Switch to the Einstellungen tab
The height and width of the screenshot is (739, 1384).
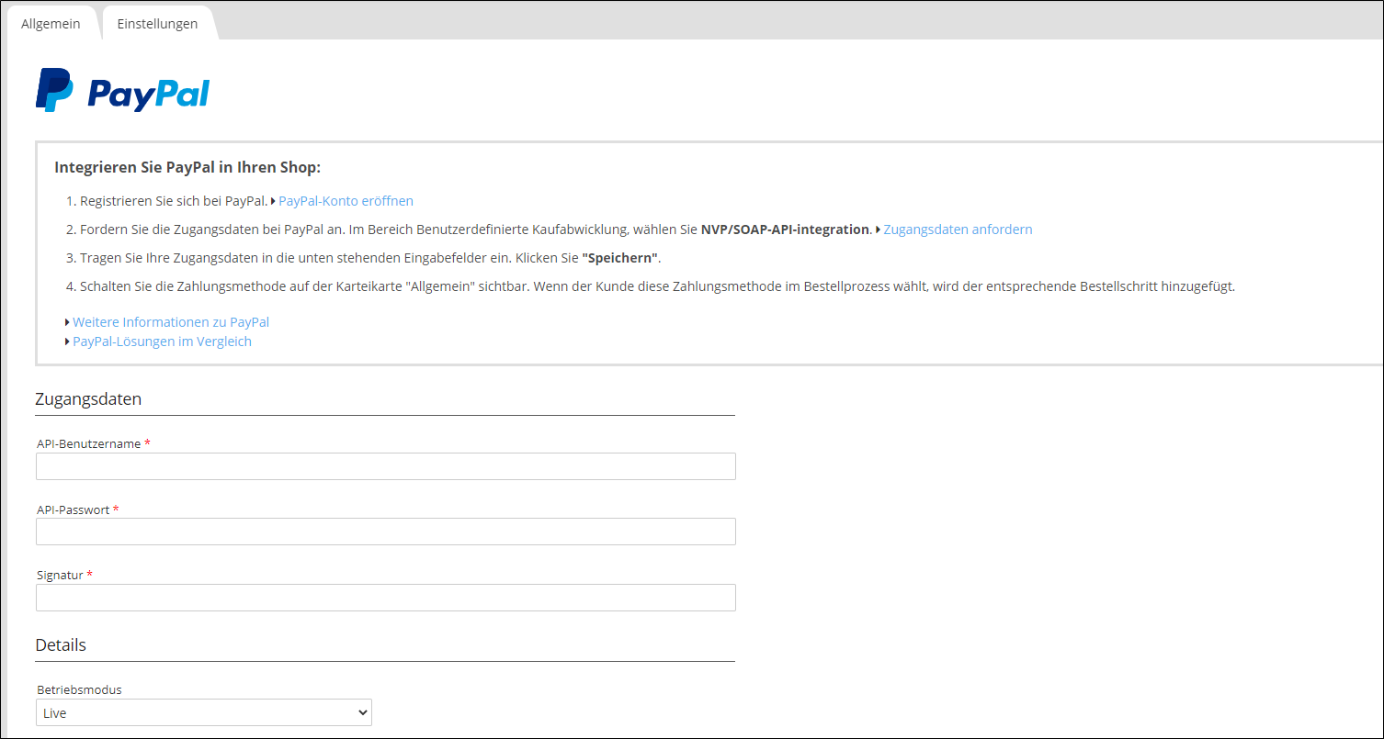tap(157, 23)
